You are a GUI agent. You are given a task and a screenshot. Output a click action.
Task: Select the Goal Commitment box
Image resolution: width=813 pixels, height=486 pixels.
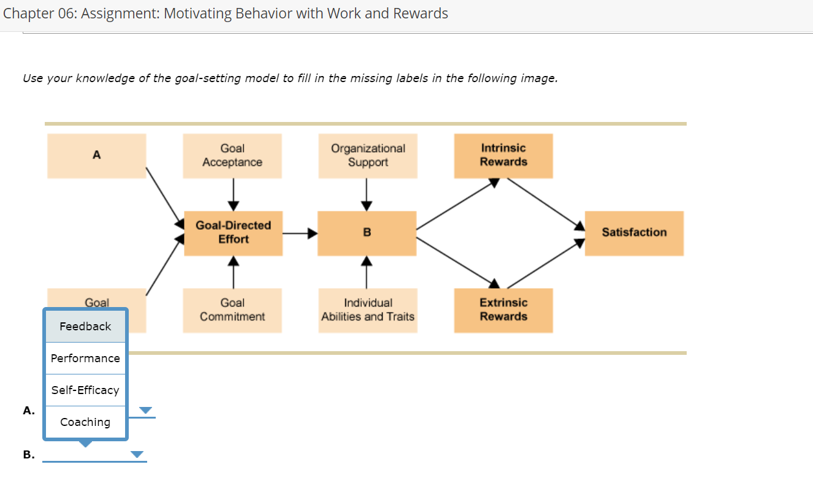pyautogui.click(x=232, y=310)
